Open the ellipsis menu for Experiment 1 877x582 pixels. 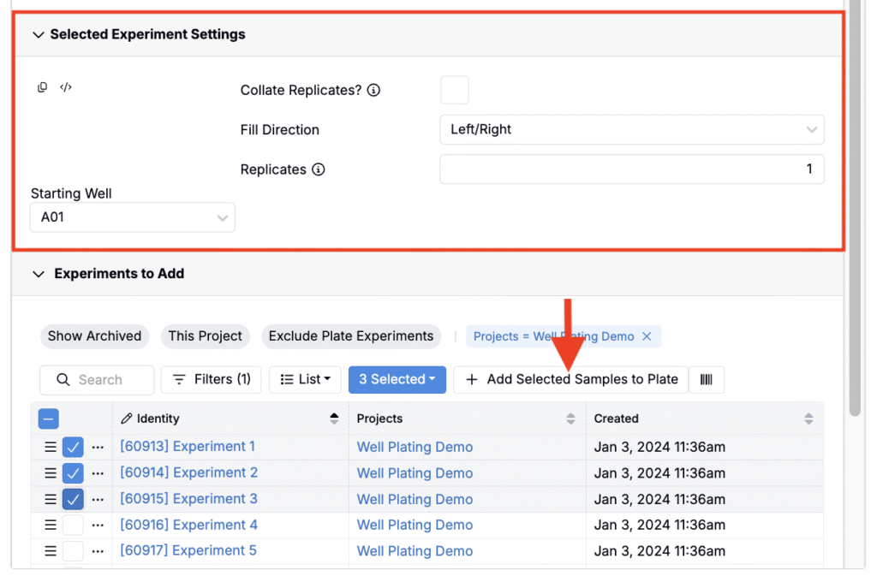[x=98, y=447]
